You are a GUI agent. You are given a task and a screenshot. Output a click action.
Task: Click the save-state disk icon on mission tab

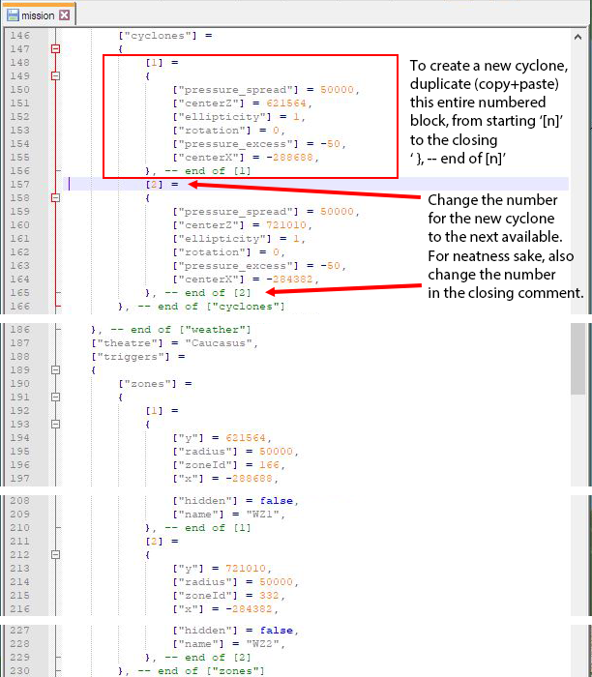(13, 15)
